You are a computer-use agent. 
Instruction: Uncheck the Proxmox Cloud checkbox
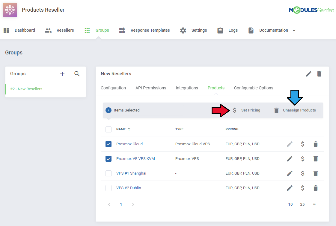pos(109,144)
